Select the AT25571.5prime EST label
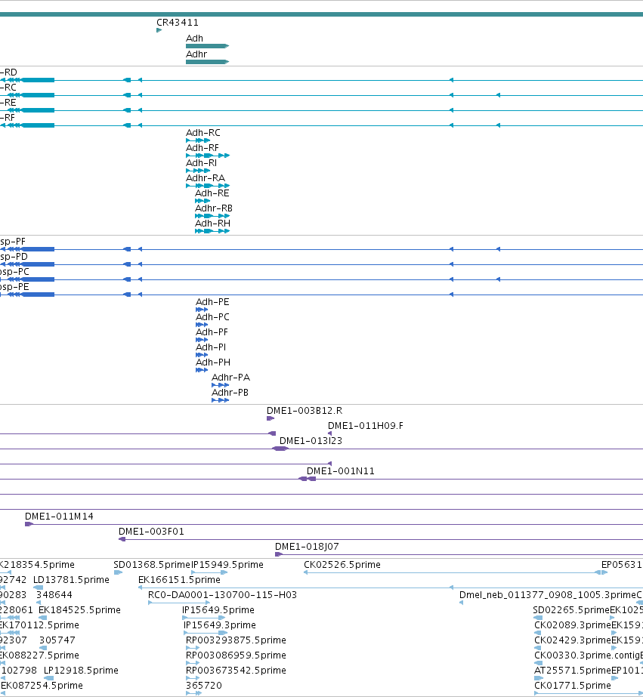This screenshot has height=697, width=643. [573, 671]
